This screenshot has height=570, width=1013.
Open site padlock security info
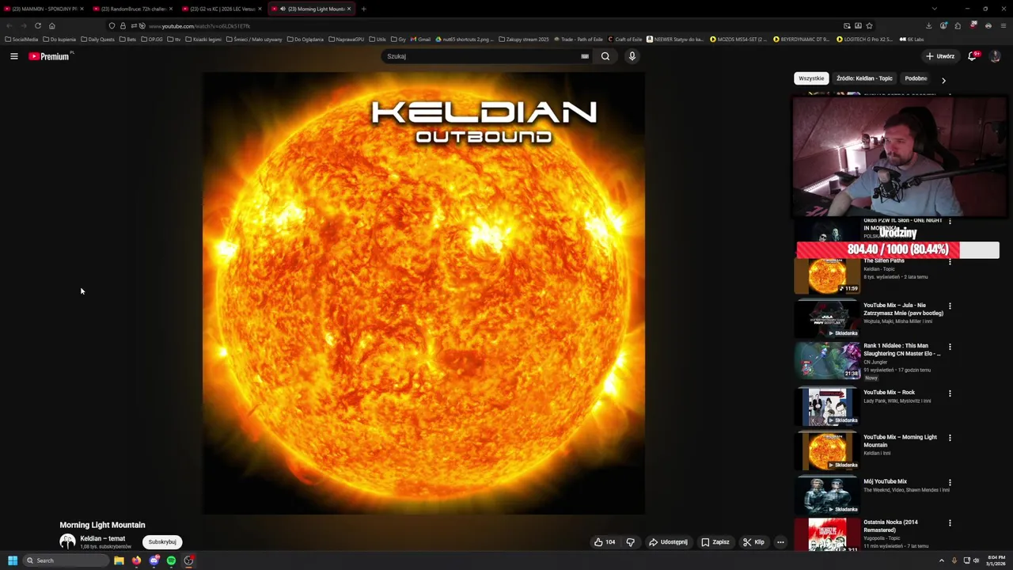click(x=123, y=26)
